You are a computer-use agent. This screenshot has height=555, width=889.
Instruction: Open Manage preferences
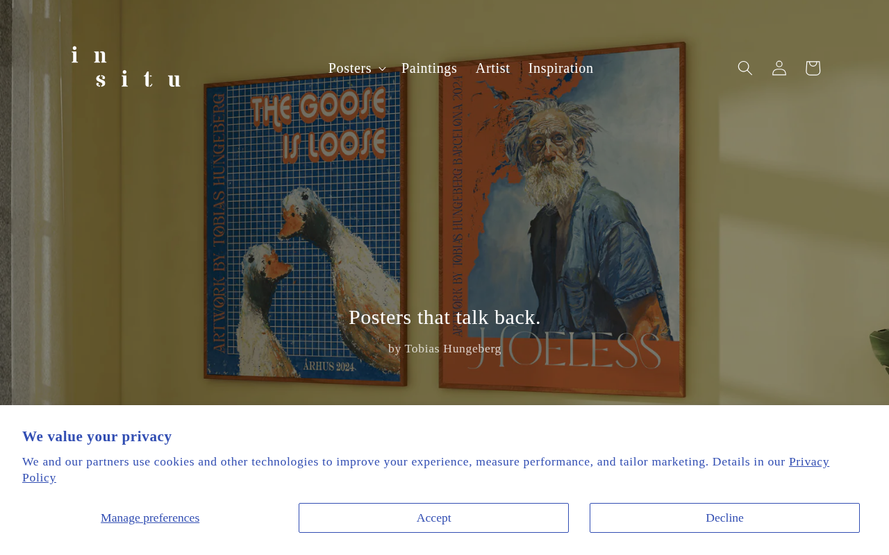tap(150, 518)
